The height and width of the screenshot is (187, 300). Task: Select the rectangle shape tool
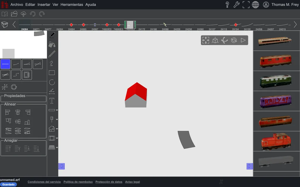point(52,73)
